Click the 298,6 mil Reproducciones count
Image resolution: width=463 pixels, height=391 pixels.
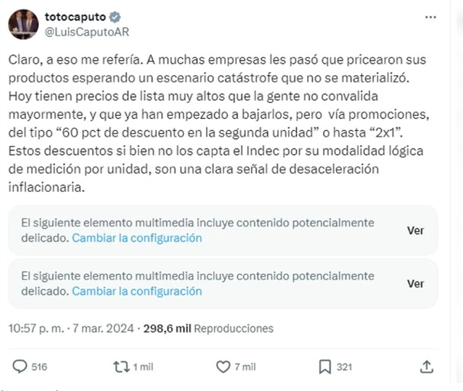point(208,328)
